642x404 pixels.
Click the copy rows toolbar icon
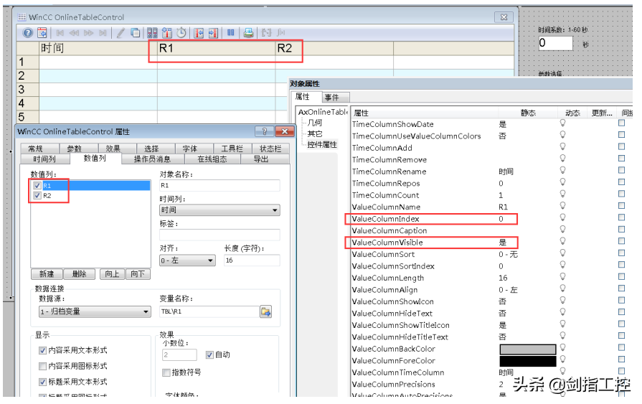click(136, 33)
